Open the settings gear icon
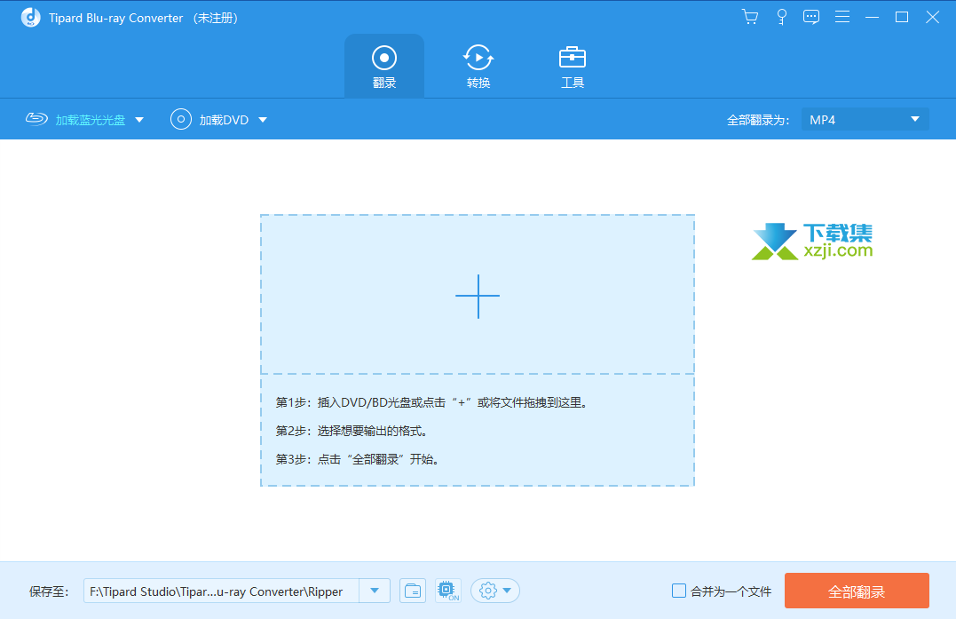The height and width of the screenshot is (619, 956). coord(487,591)
